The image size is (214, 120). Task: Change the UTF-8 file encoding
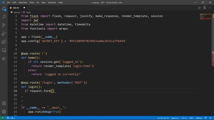184,118
